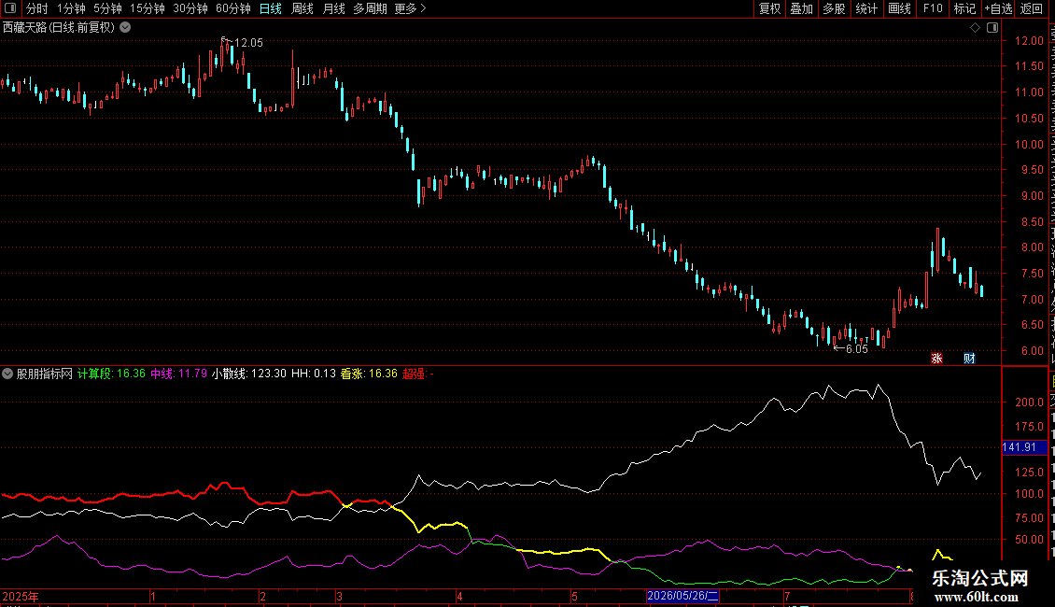Click the 141.91 axis value box

click(x=1023, y=447)
